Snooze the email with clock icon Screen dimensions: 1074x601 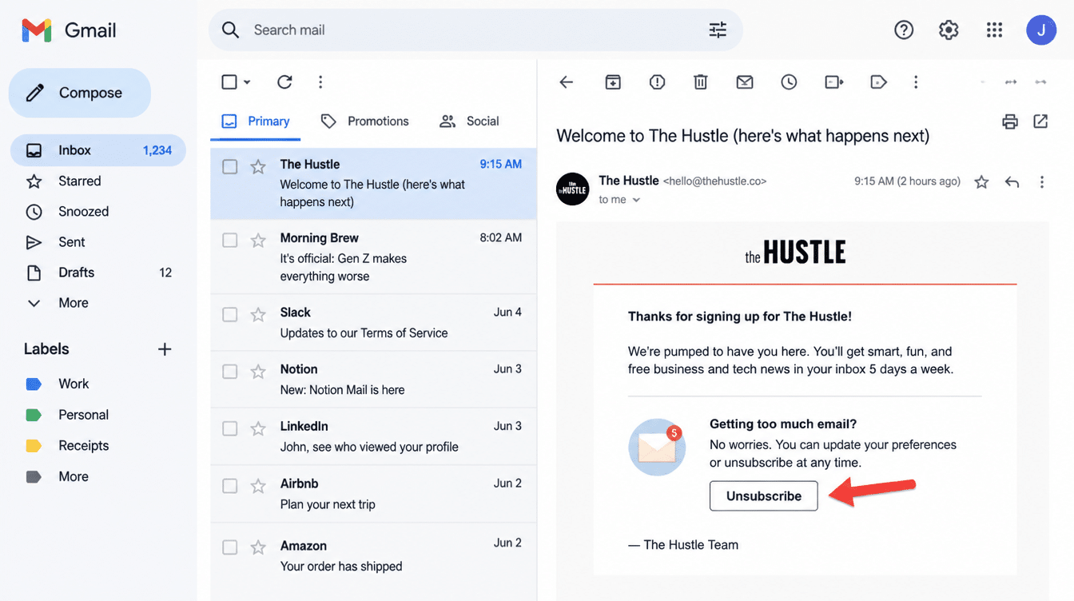pyautogui.click(x=789, y=82)
